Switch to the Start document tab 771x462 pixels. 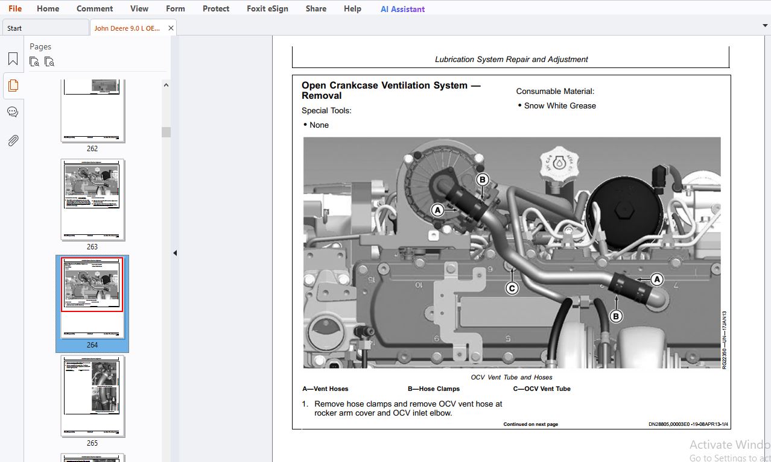45,28
